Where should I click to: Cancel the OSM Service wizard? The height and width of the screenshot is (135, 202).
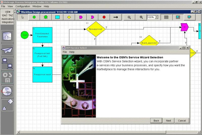(x=182, y=121)
